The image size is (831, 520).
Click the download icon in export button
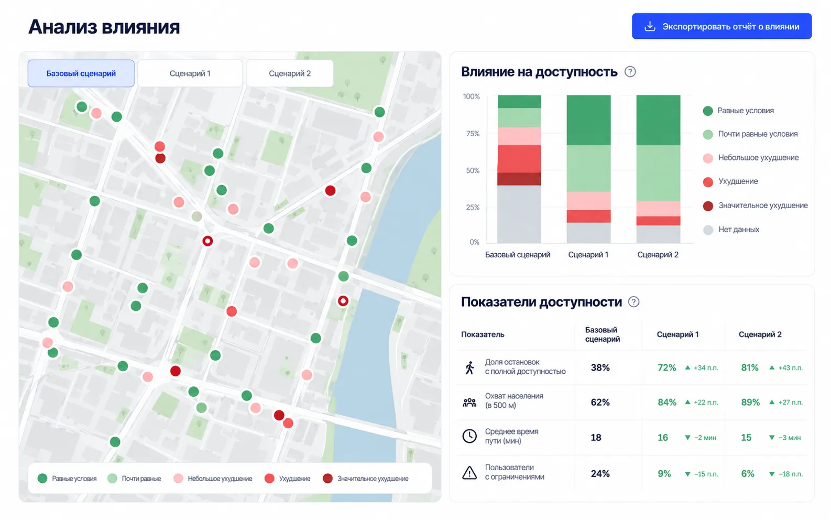(650, 26)
